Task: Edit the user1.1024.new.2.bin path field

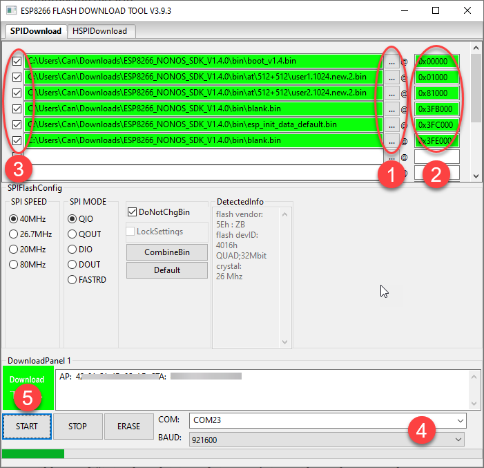Action: tap(204, 77)
